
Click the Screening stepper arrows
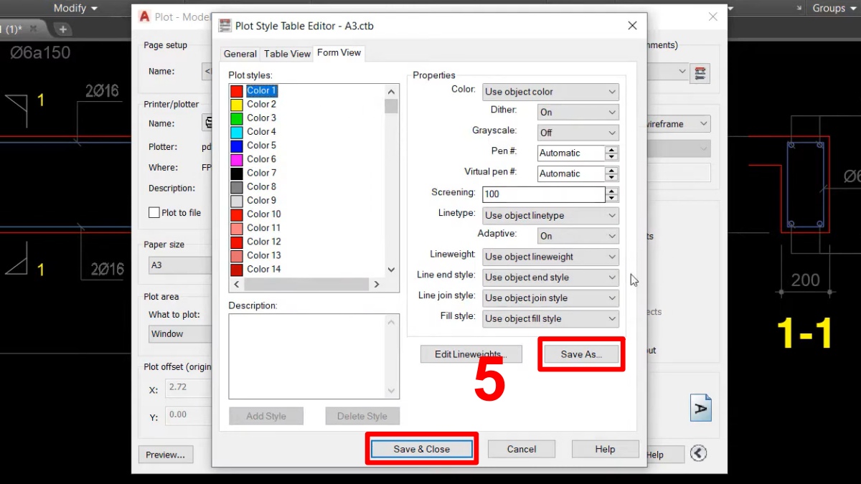pos(611,194)
